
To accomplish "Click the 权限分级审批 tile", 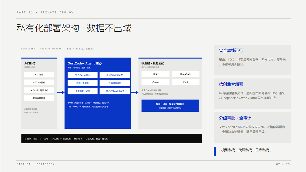I will point(82,83).
